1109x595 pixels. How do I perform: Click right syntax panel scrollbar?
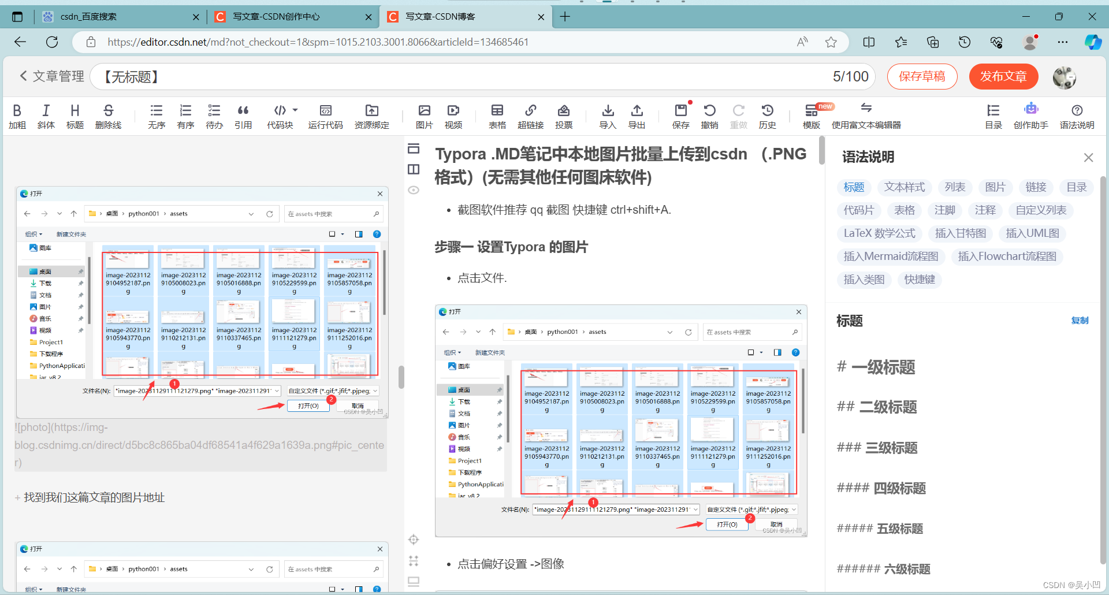(1103, 370)
